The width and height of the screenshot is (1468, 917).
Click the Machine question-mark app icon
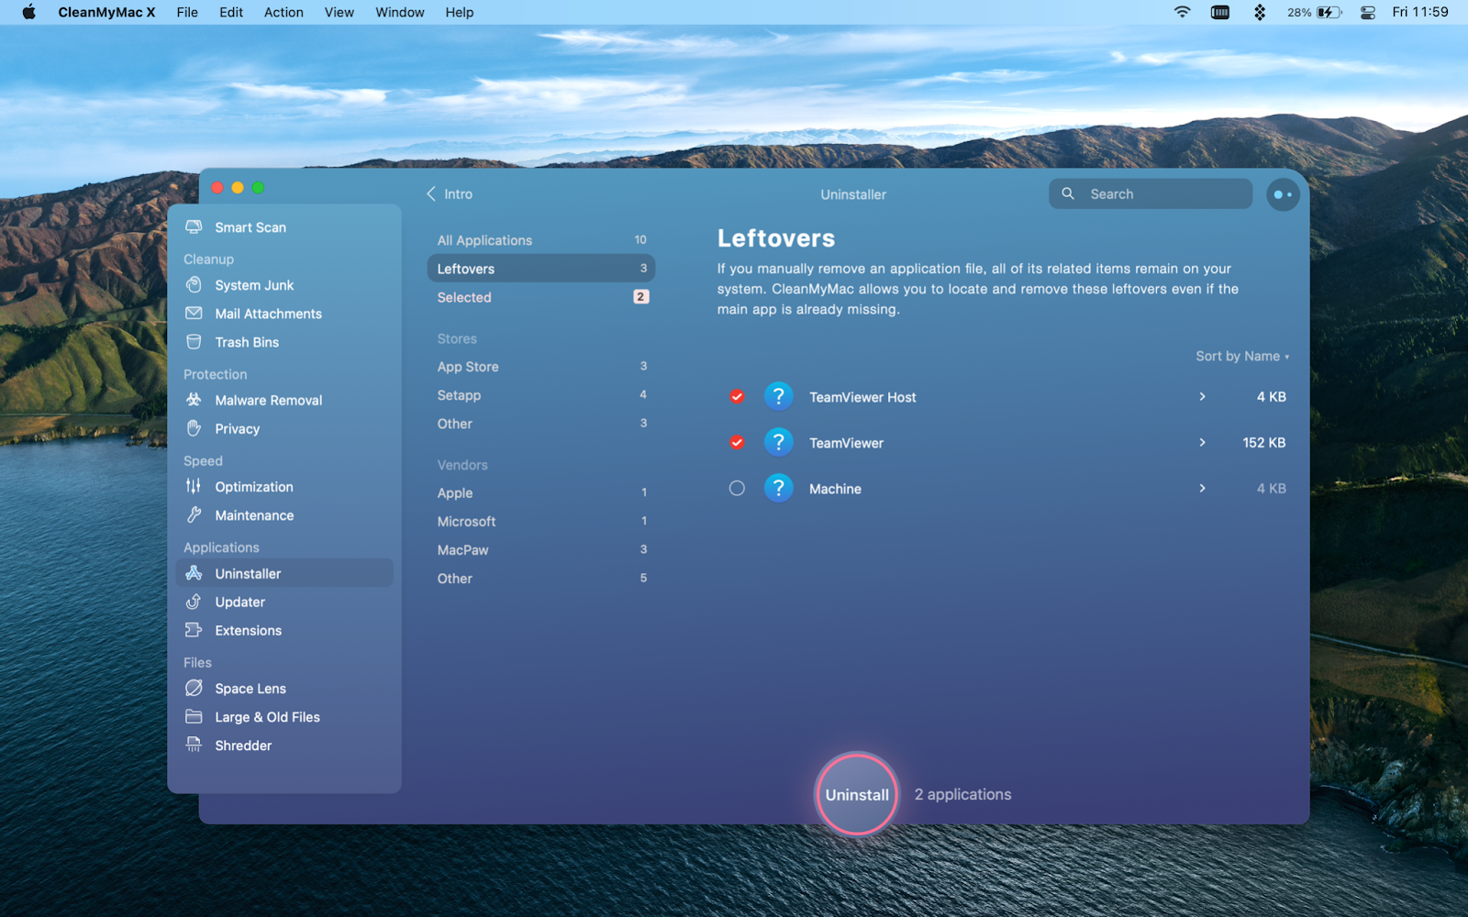point(778,488)
